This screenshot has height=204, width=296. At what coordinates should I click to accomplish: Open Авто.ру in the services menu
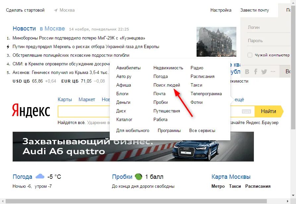[x=124, y=77]
